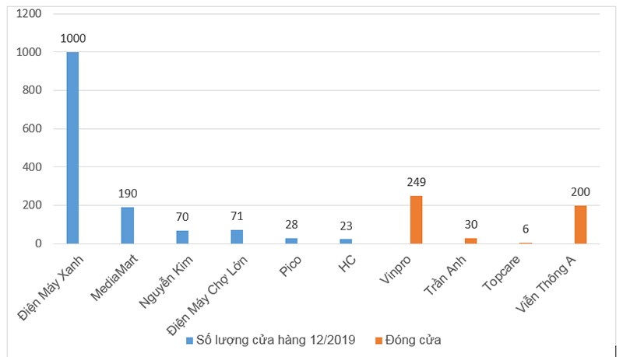Click the orange Trần Anh bar
The width and height of the screenshot is (623, 357).
[x=470, y=240]
